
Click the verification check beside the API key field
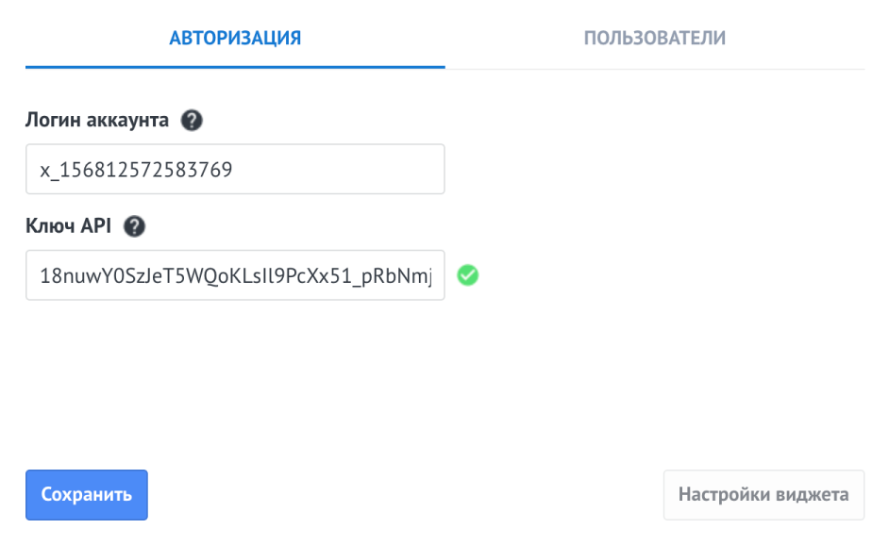tap(470, 274)
